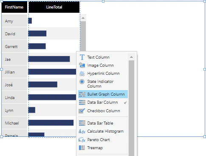Click the Data Bar Column icon
206x156 pixels.
click(82, 102)
